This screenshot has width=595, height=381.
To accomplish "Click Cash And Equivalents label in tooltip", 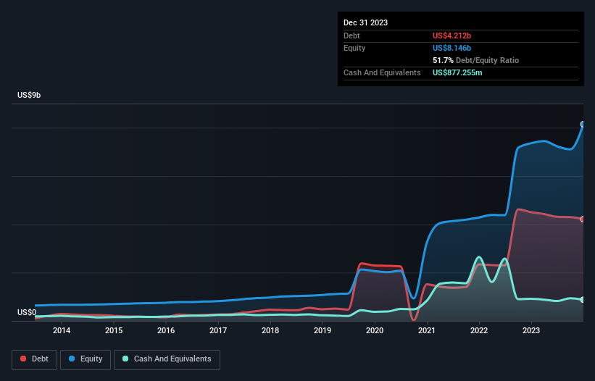I will (382, 72).
